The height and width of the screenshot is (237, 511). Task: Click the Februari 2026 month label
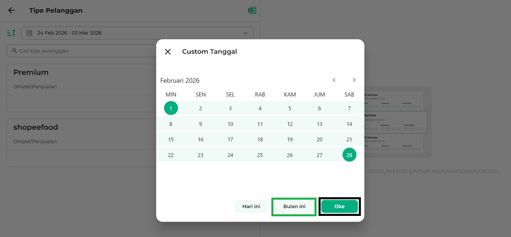[180, 80]
